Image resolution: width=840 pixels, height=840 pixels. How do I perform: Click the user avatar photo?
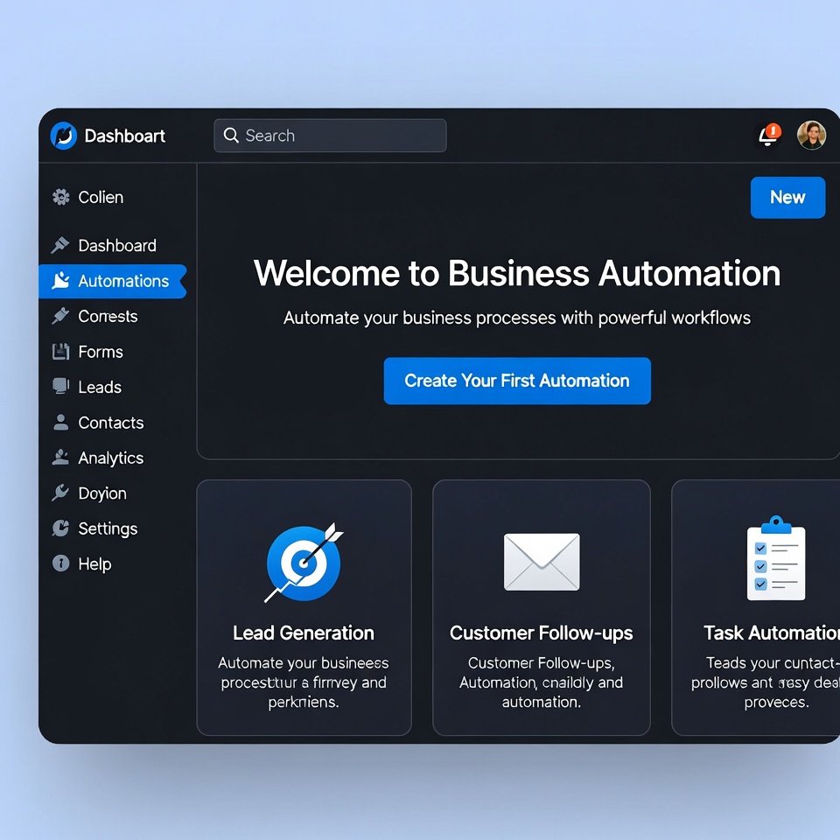pyautogui.click(x=811, y=135)
